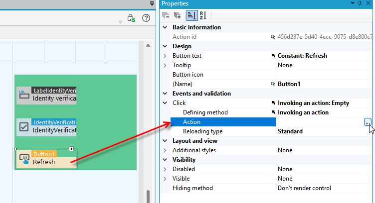Open the help question mark icon
375x203 pixels.
146,18
